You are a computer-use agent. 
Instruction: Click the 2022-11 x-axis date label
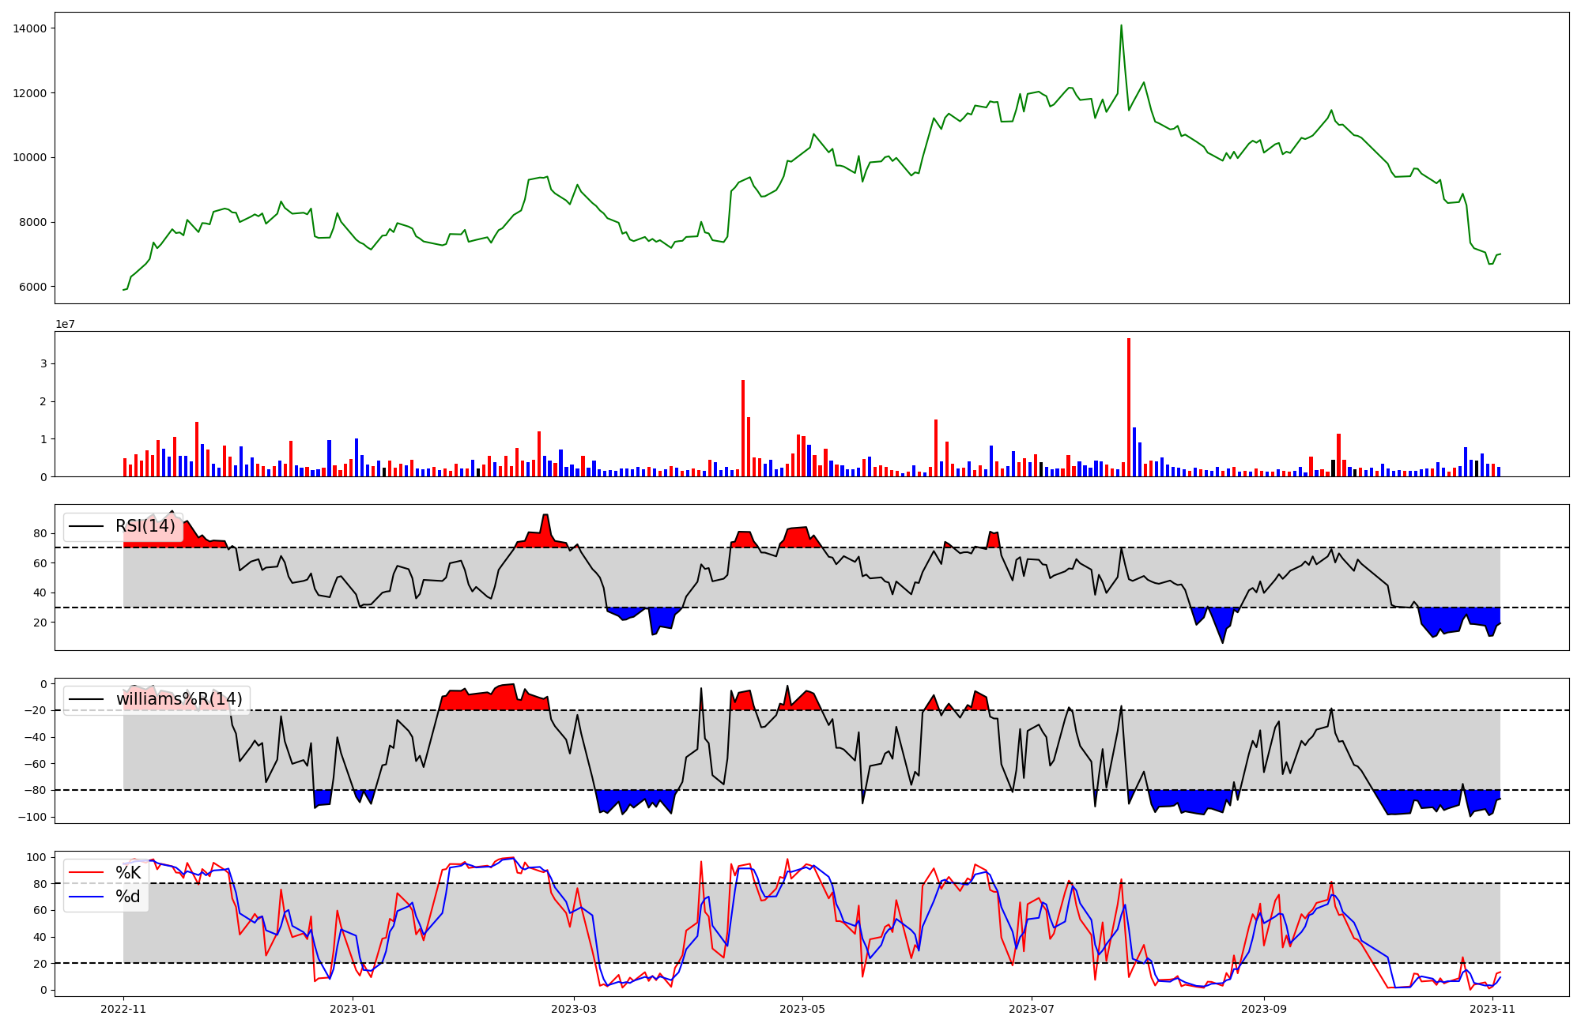123,1009
